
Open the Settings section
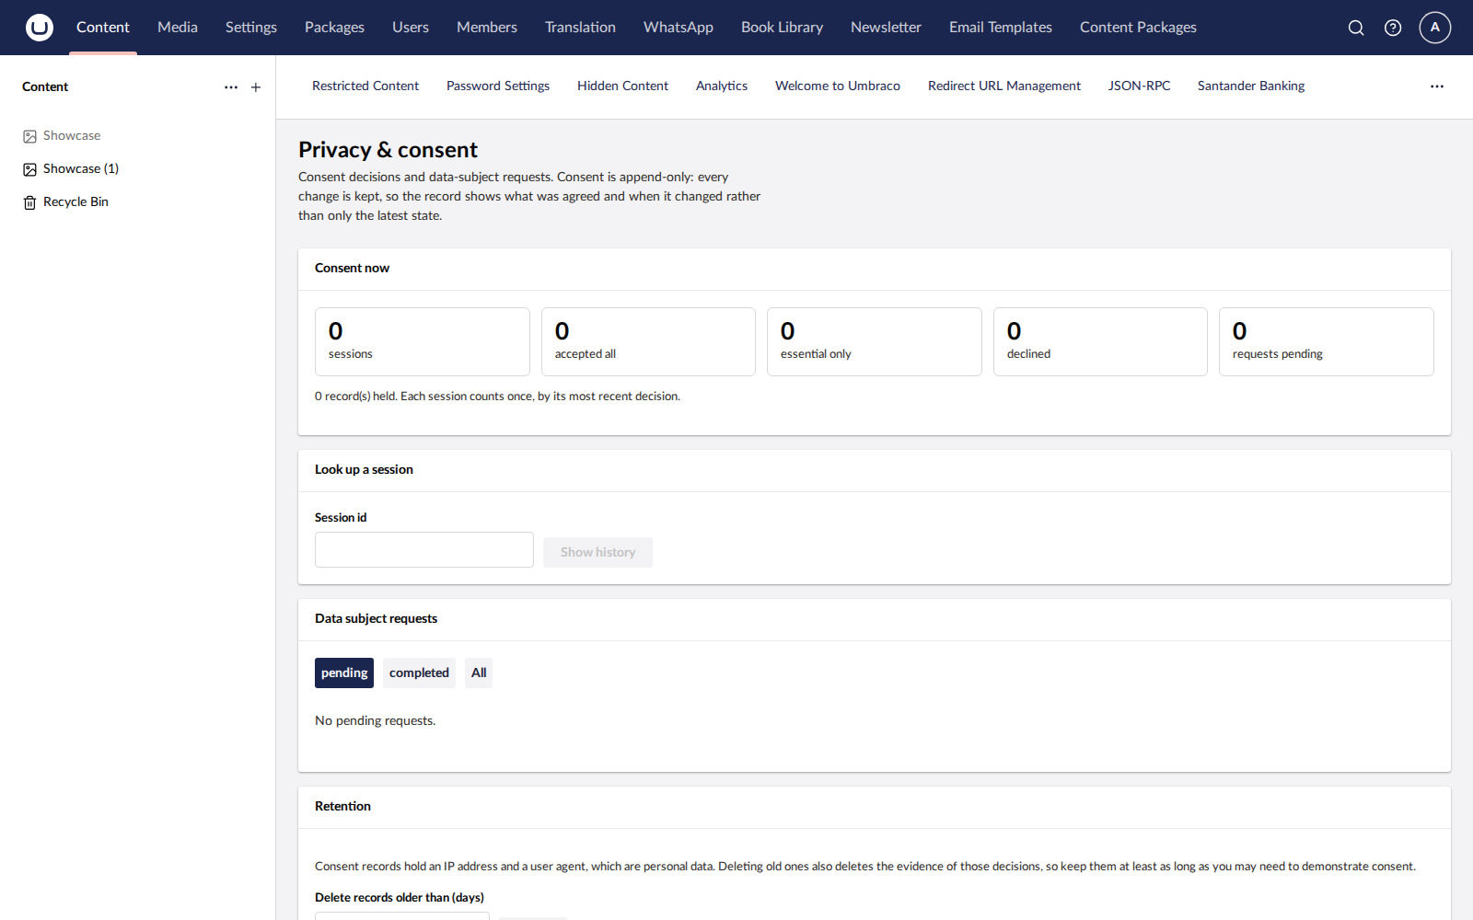pyautogui.click(x=251, y=28)
